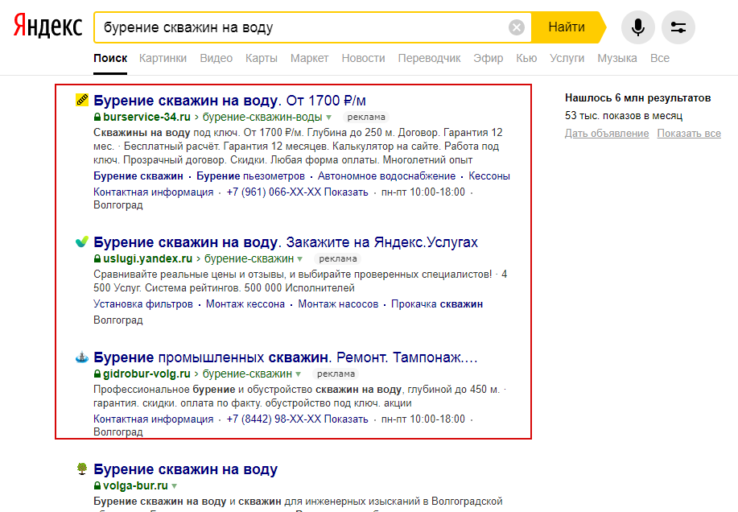Open the 'Прокачка скважин' sitelink
This screenshot has height=512, width=738.
[437, 304]
